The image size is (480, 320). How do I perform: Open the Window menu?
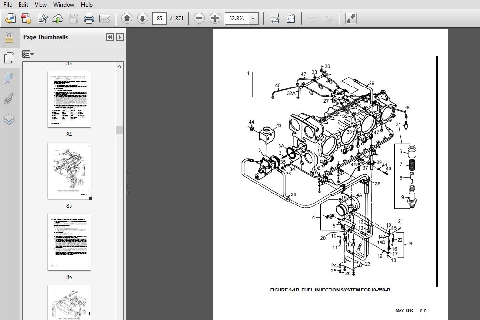(64, 5)
